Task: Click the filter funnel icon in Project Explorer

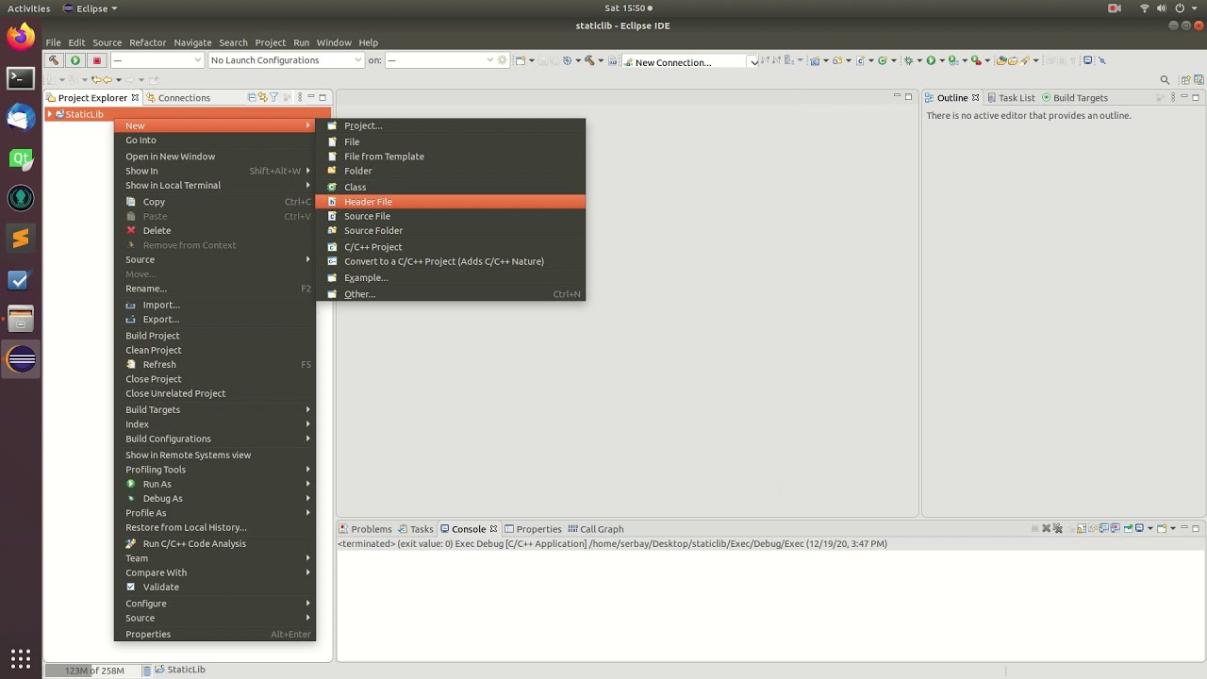Action: click(x=274, y=97)
